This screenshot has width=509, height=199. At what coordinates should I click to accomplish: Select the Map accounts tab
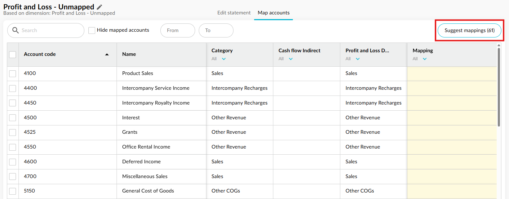click(x=274, y=13)
